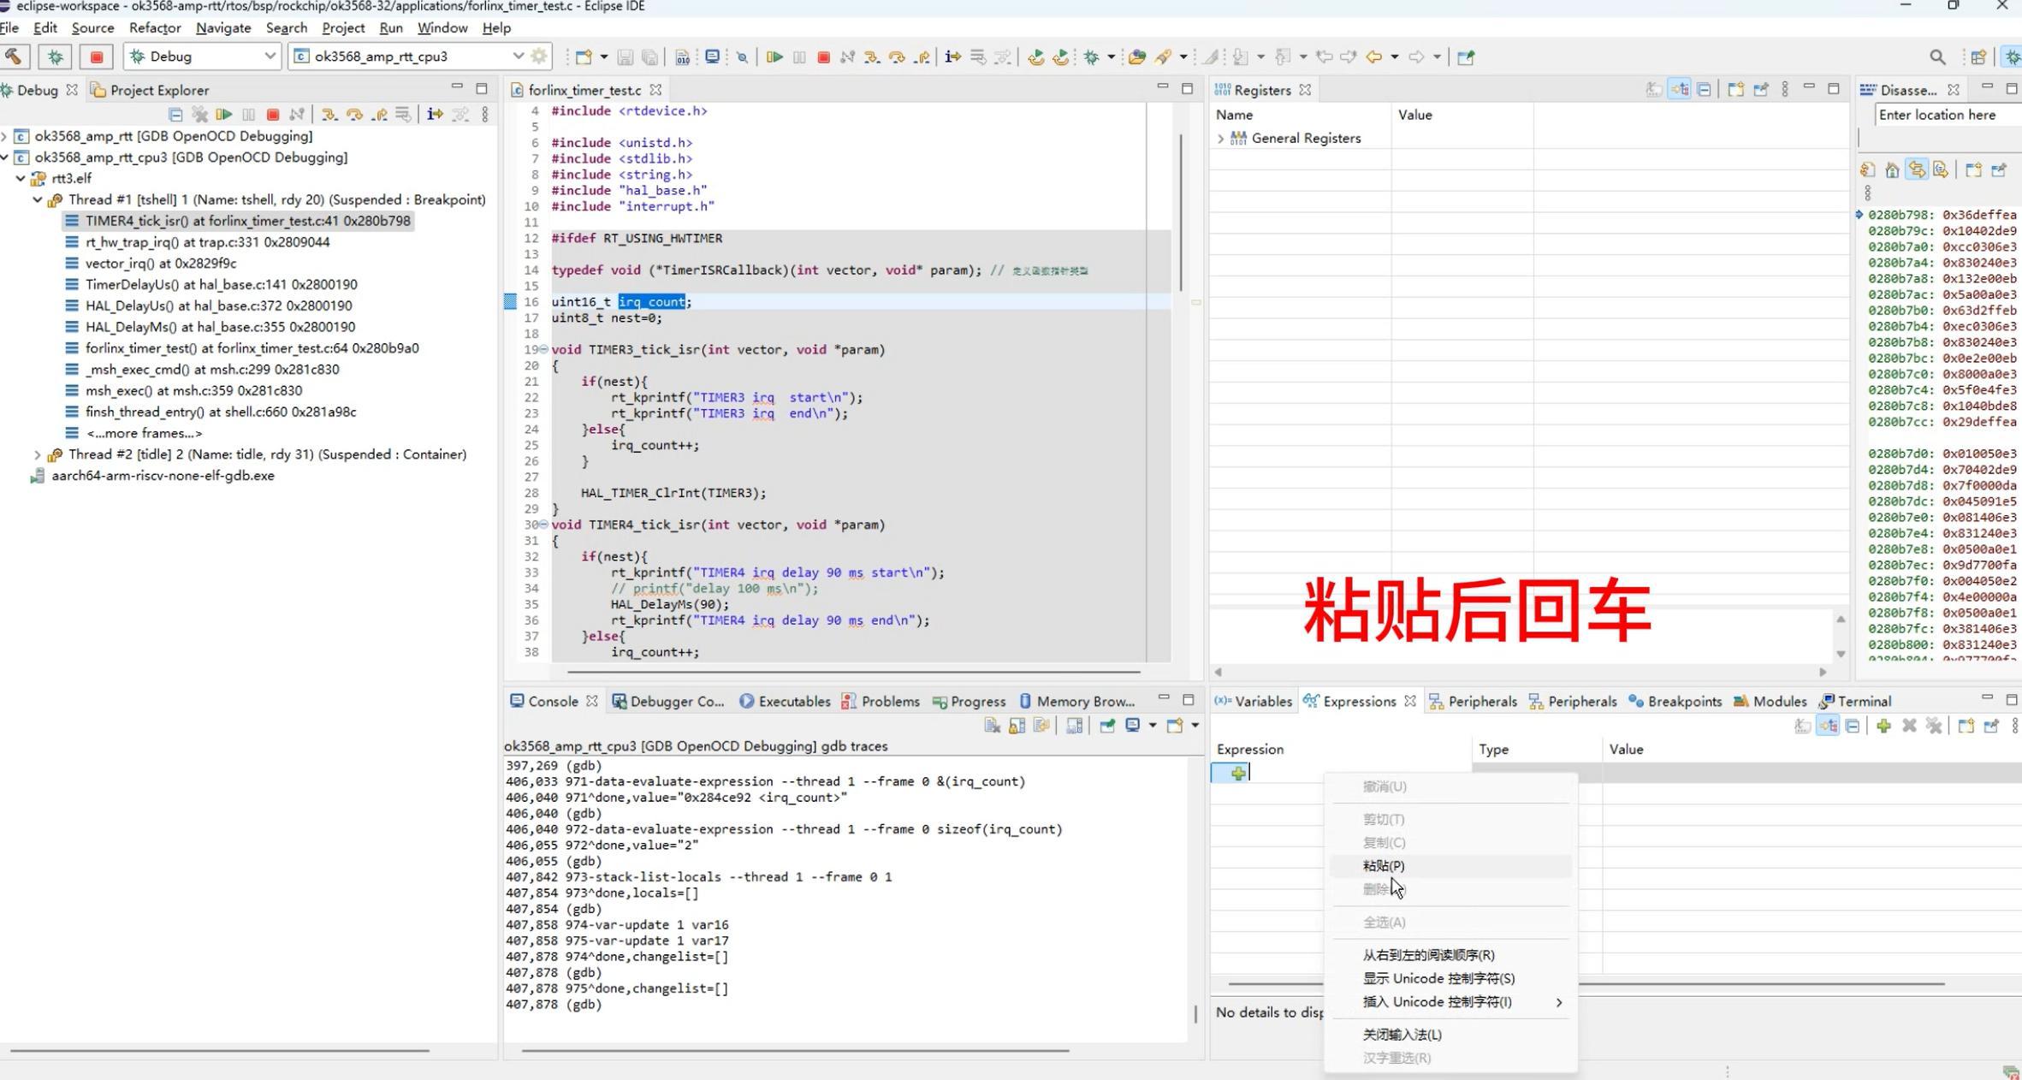Click Add new expression green plus icon
The width and height of the screenshot is (2022, 1080).
[x=1883, y=726]
